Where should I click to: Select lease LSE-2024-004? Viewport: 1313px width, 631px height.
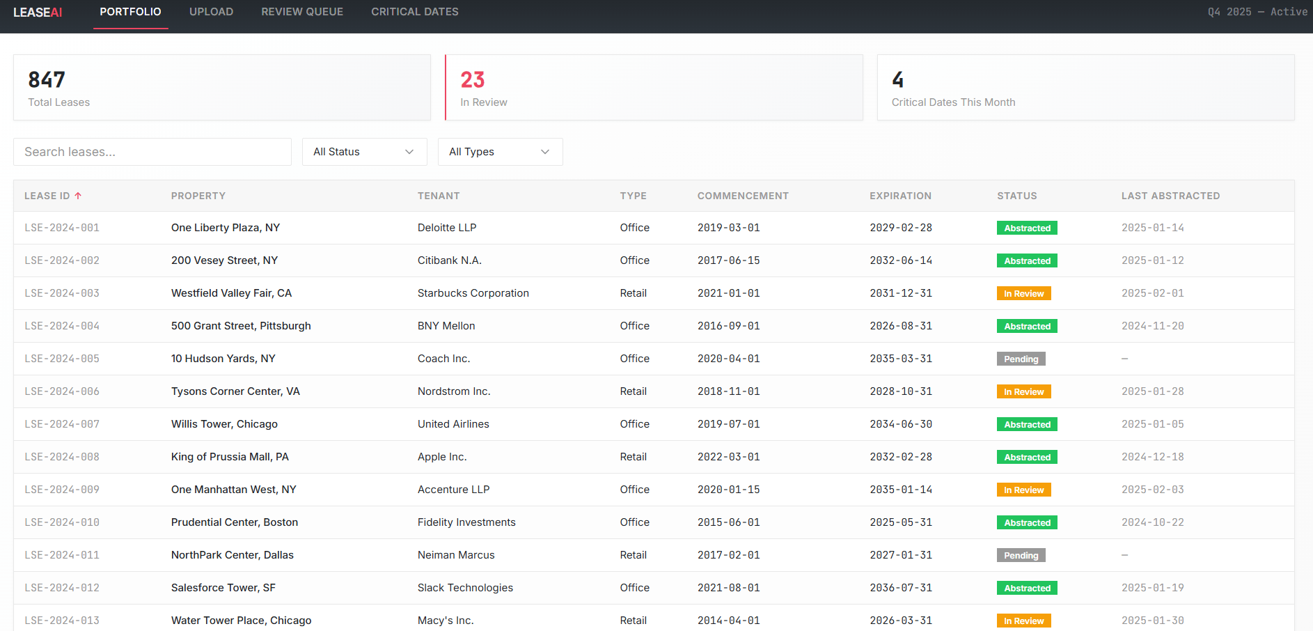[62, 326]
